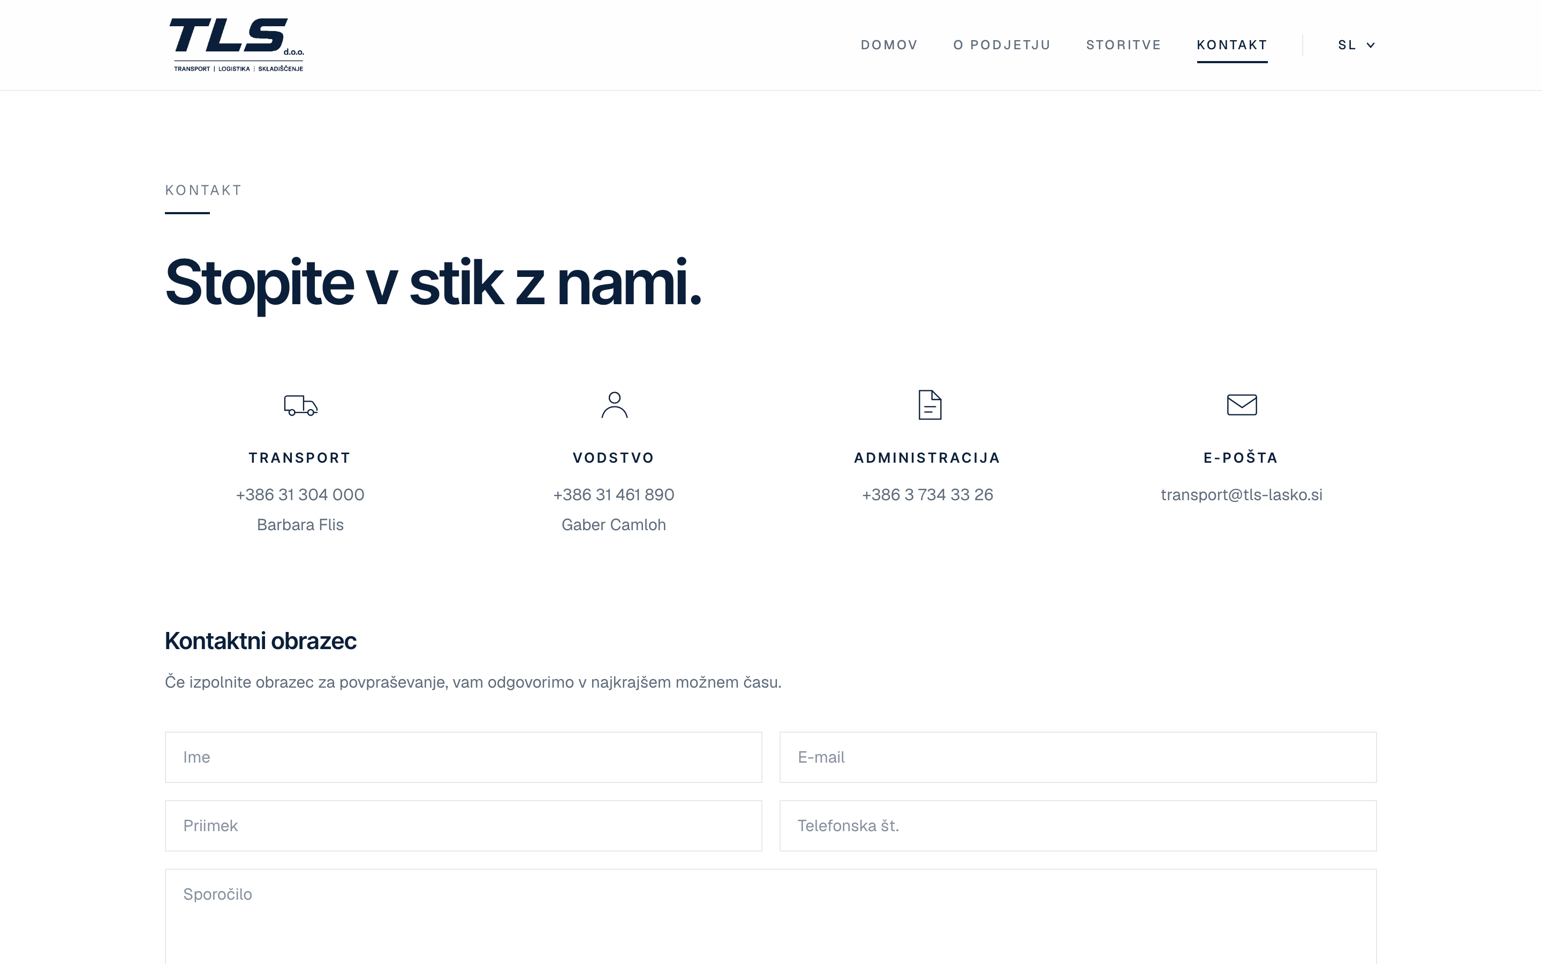The height and width of the screenshot is (964, 1542).
Task: Click the Administracija document icon
Action: pos(929,405)
